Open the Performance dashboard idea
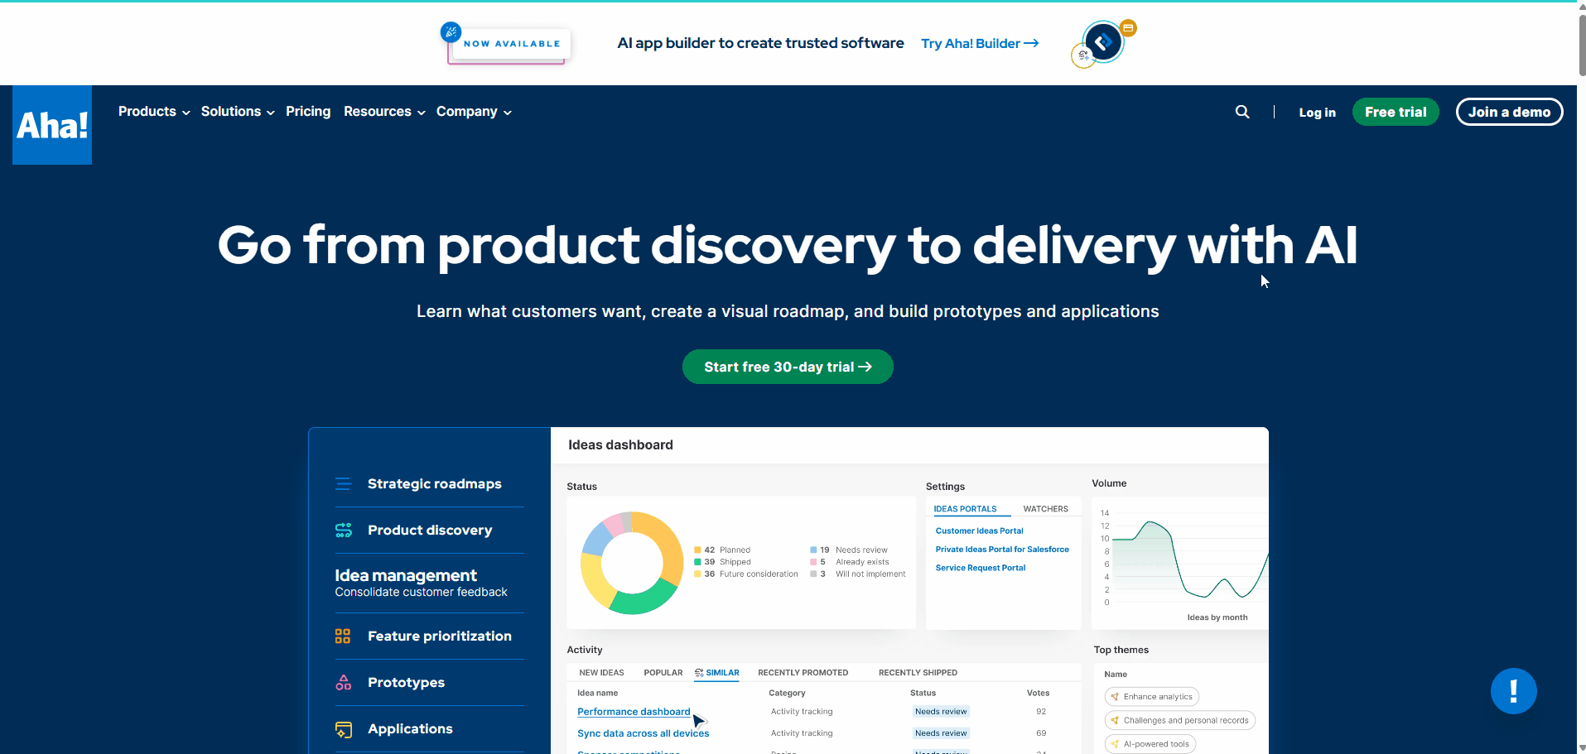This screenshot has width=1586, height=754. pos(634,712)
